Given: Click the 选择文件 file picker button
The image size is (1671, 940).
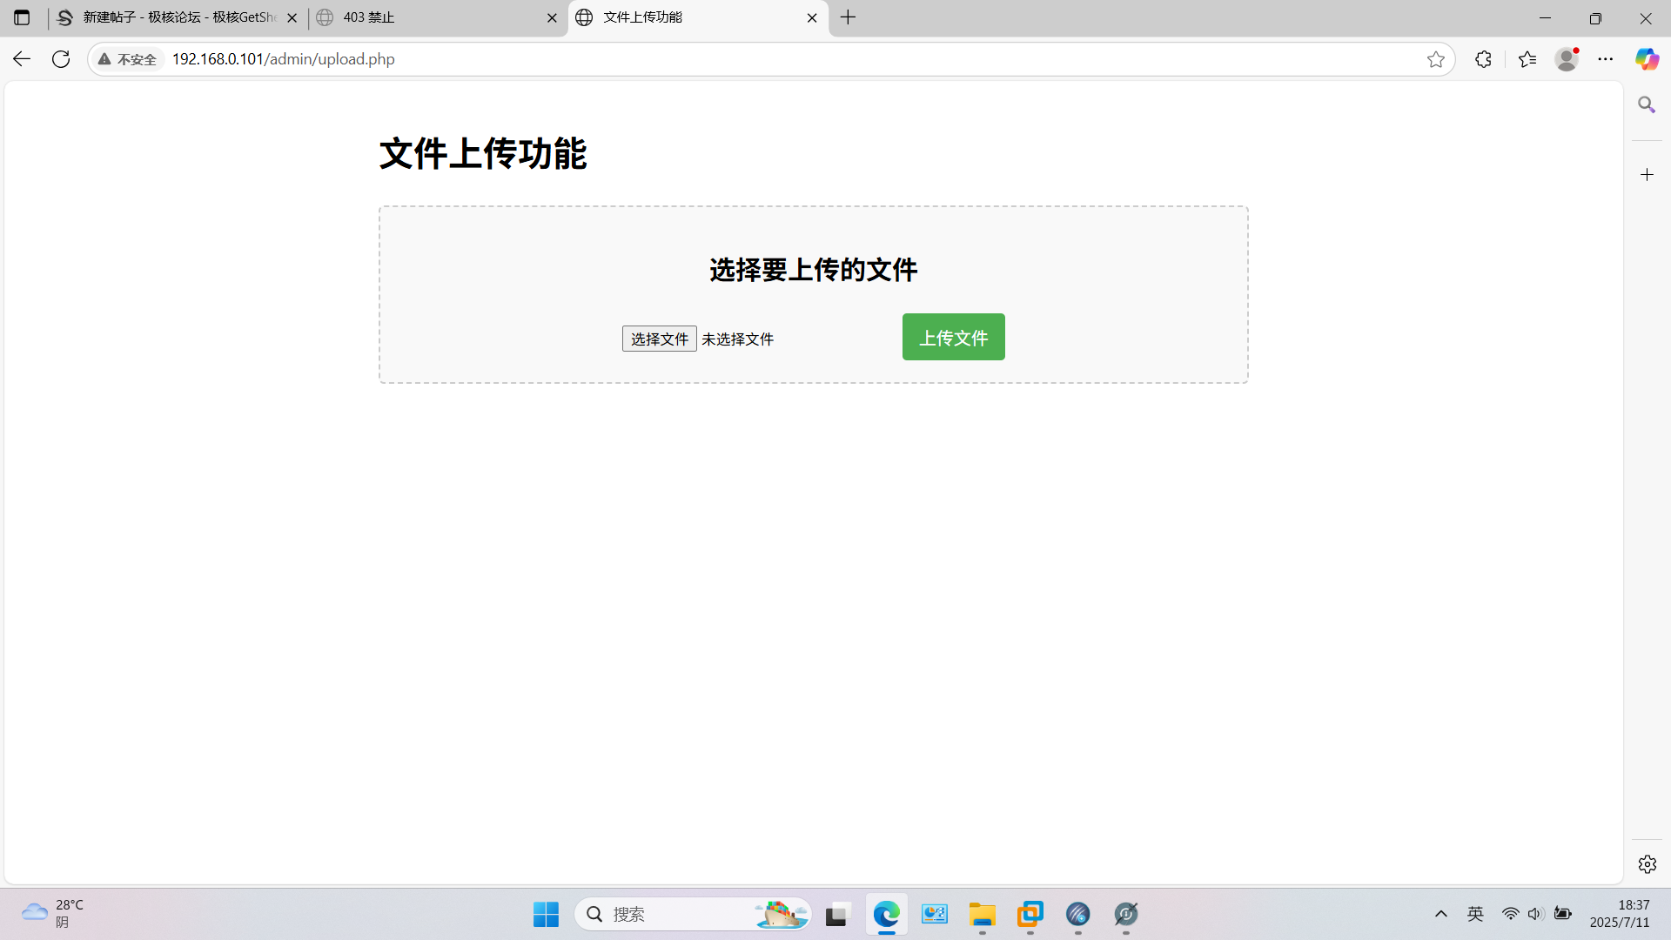Looking at the screenshot, I should 659,339.
